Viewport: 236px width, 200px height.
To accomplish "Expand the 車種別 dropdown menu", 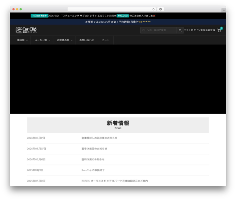I will tap(22, 40).
